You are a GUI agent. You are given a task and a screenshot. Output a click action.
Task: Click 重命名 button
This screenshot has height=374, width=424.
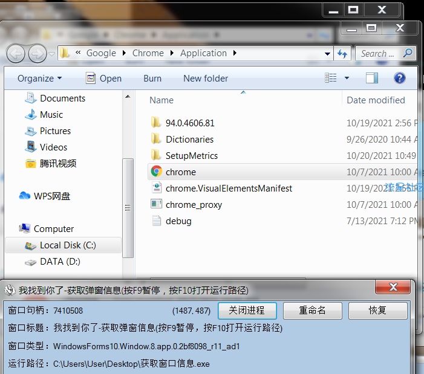pos(313,311)
